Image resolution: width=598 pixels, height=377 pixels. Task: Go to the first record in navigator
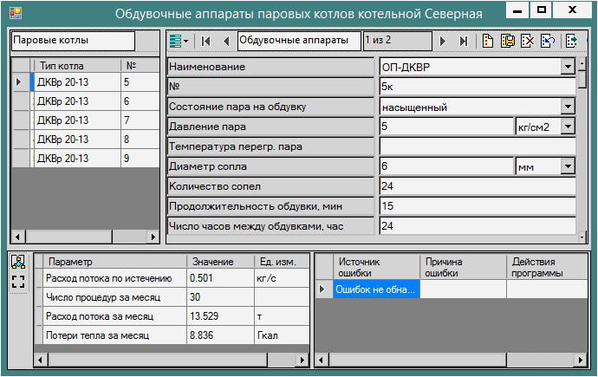(x=206, y=41)
